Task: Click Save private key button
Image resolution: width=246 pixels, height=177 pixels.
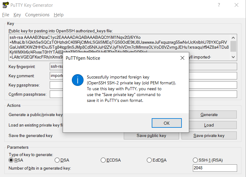Action: [x=209, y=135]
